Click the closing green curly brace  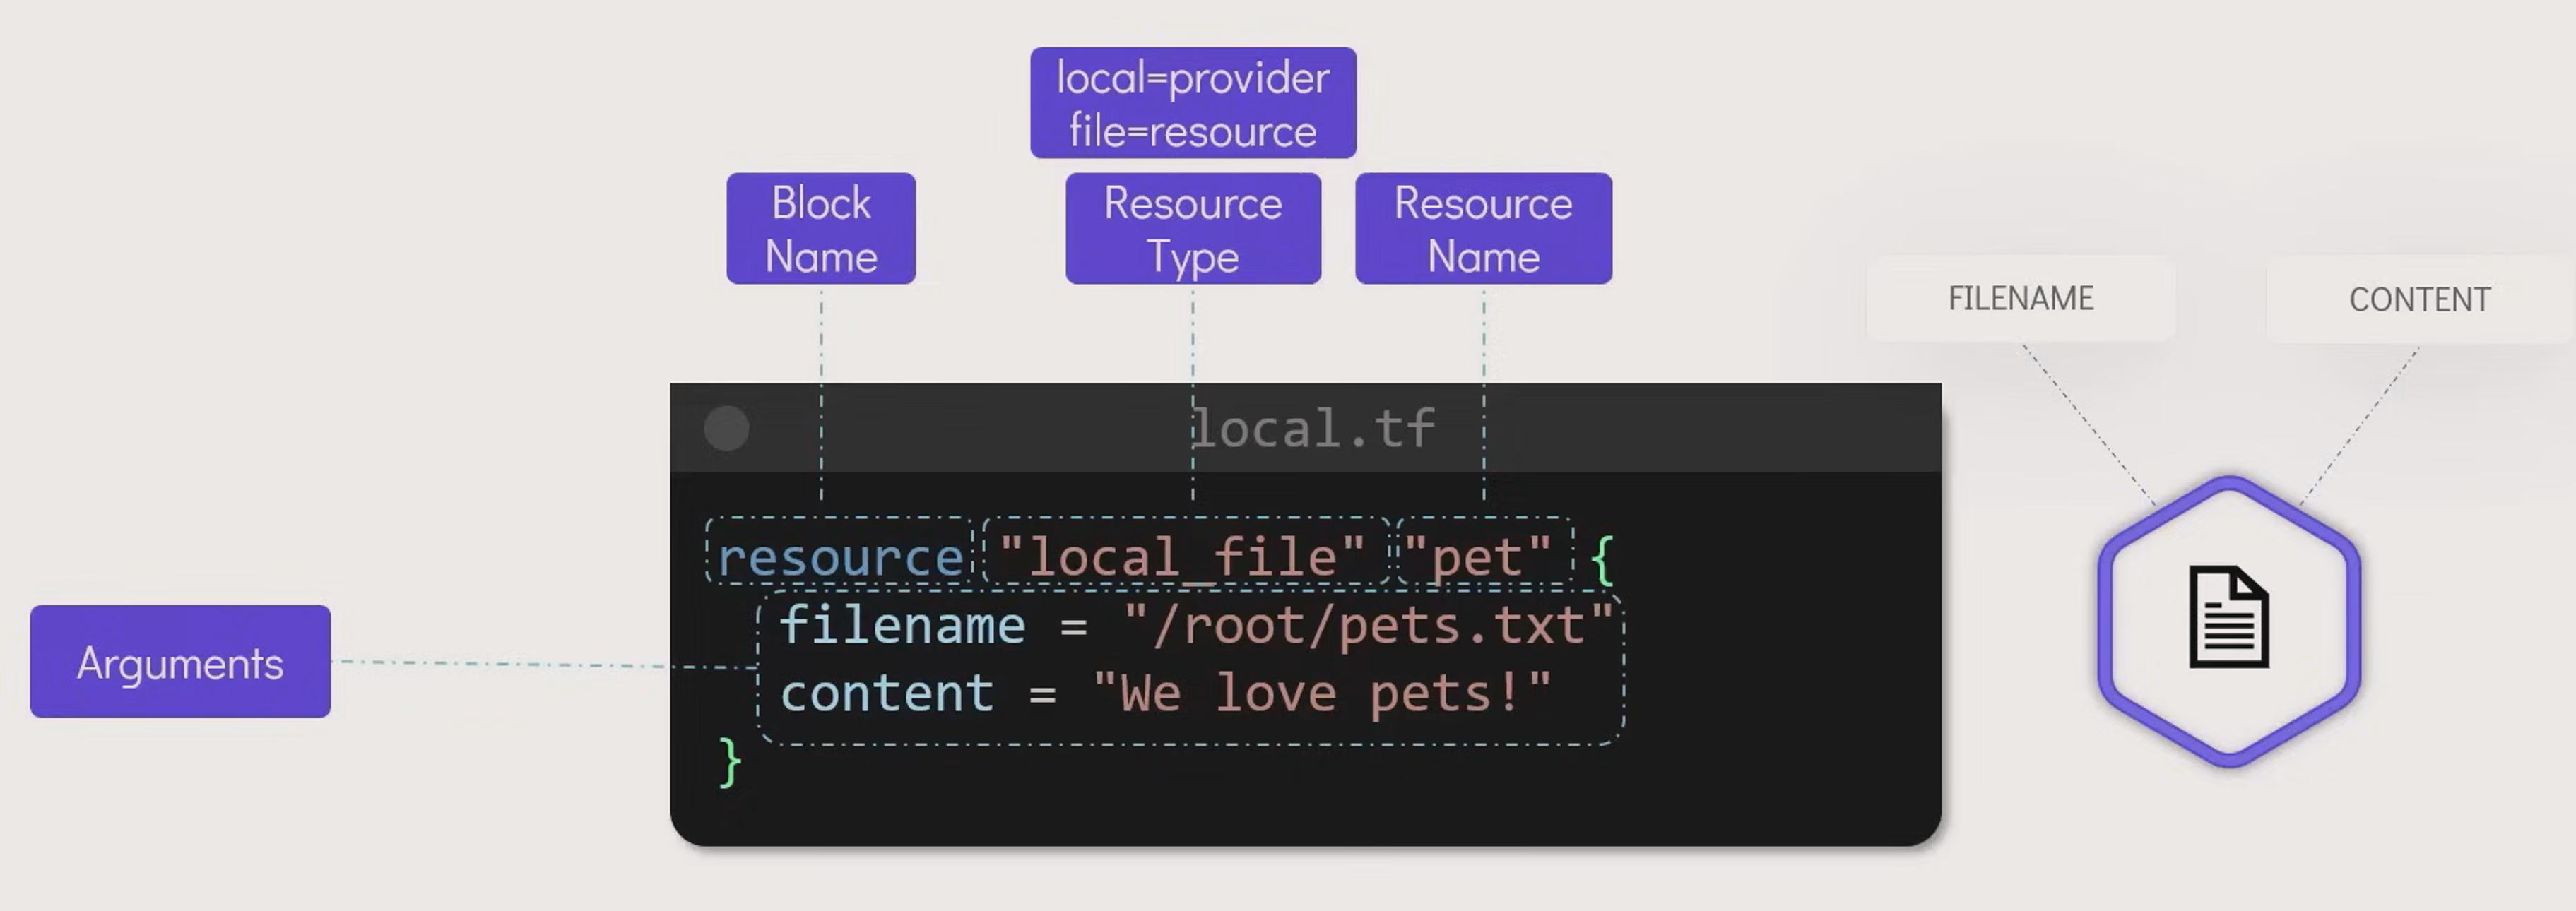point(730,763)
